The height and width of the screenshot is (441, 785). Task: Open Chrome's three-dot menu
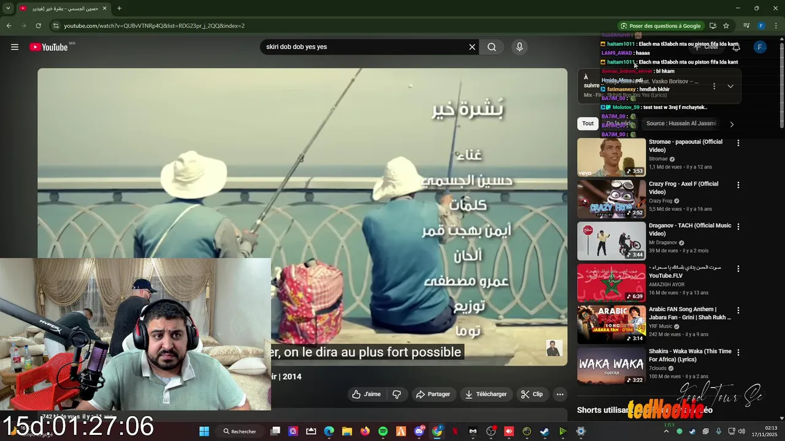pyautogui.click(x=776, y=26)
